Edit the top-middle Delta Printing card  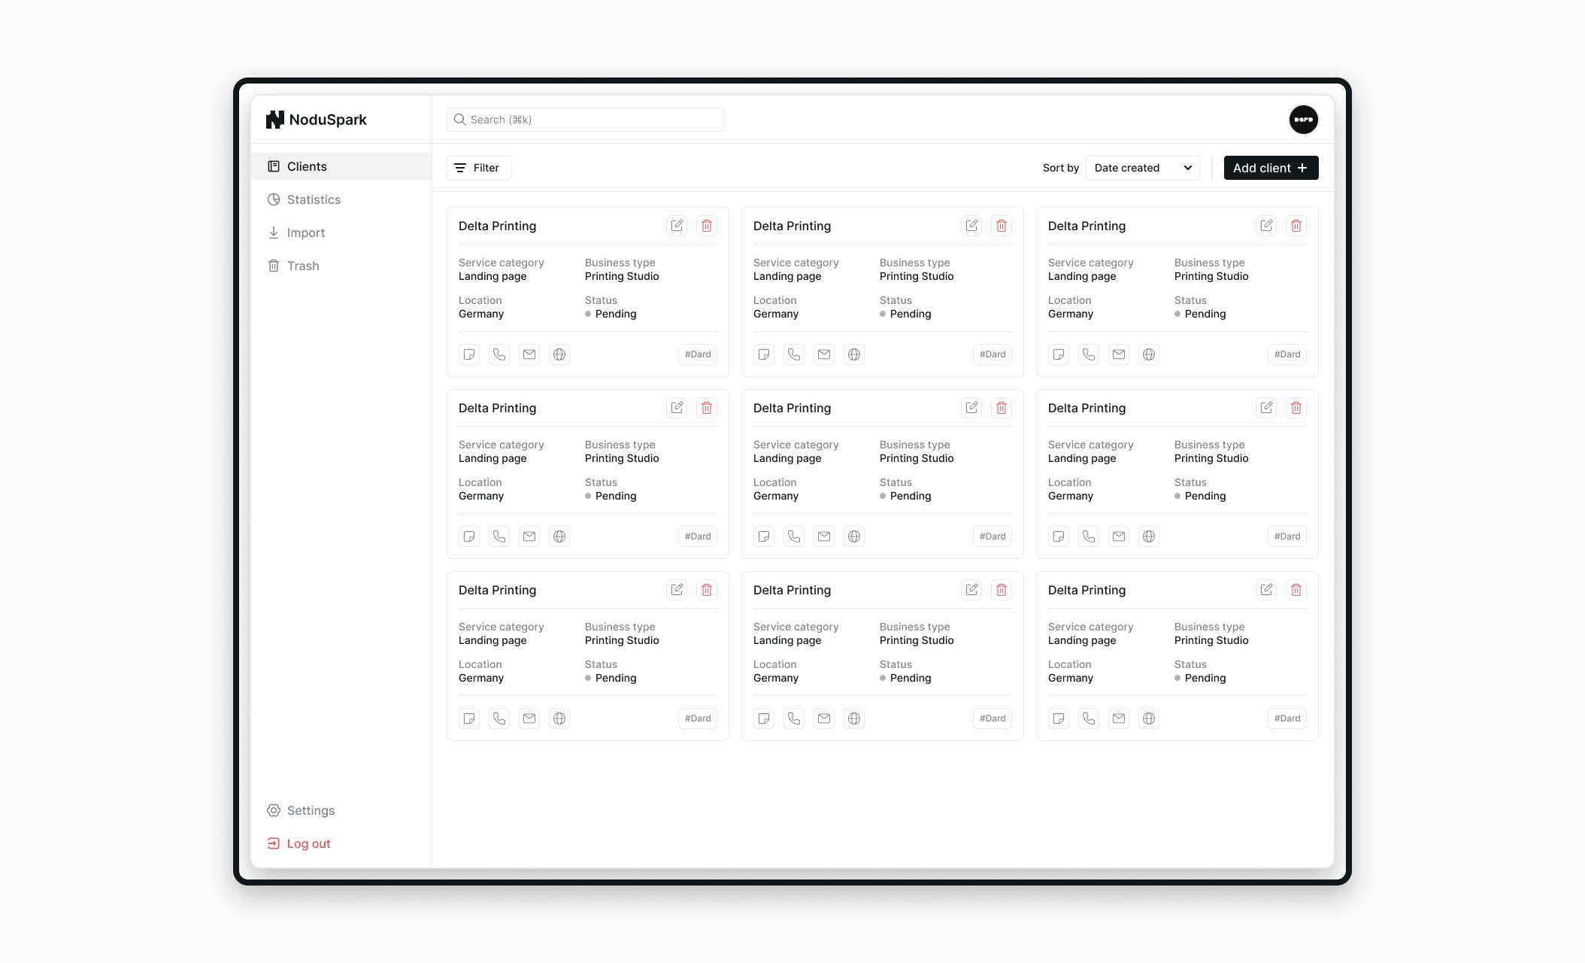tap(971, 226)
